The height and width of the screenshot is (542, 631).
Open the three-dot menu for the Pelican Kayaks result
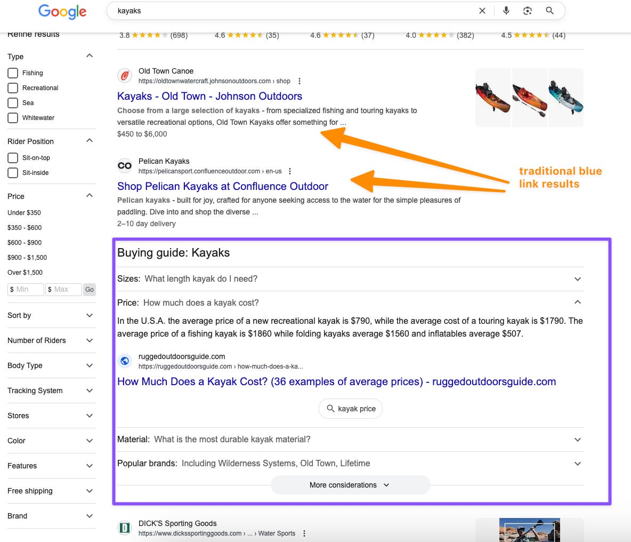click(x=290, y=171)
